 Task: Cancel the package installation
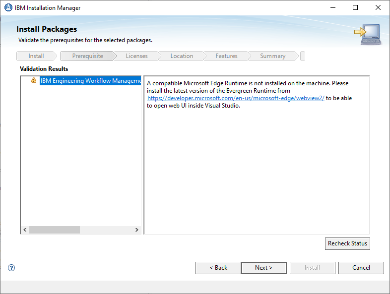point(361,268)
